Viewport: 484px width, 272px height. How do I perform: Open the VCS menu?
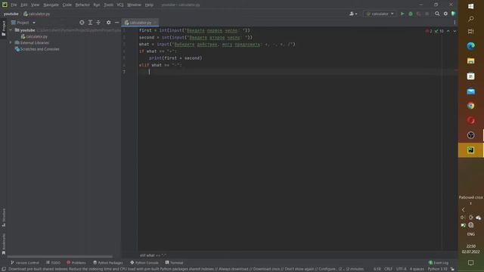point(120,5)
